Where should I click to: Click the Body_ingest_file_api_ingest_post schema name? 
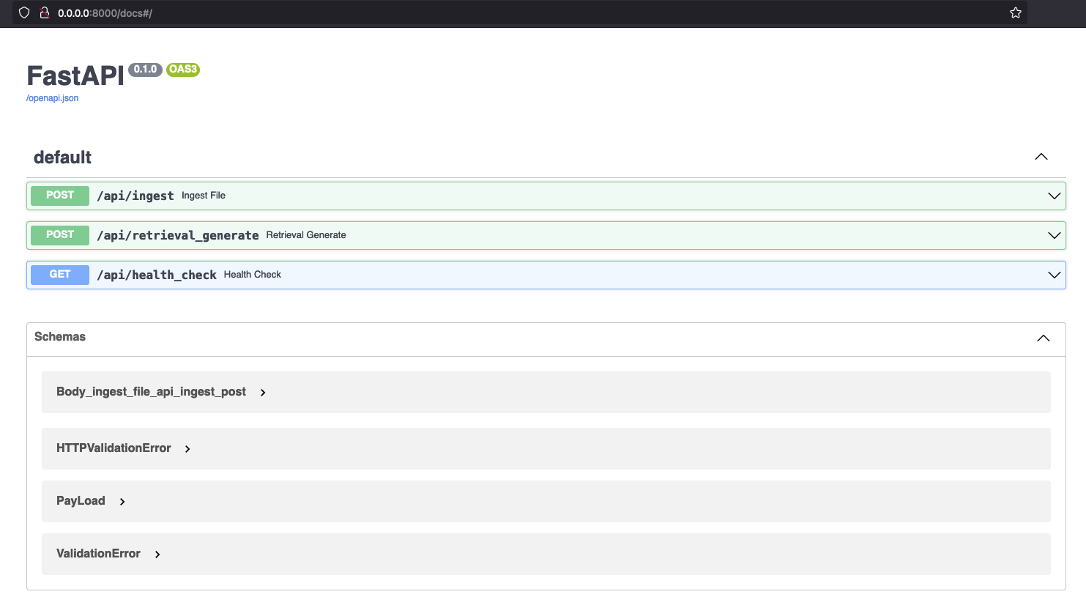(151, 392)
